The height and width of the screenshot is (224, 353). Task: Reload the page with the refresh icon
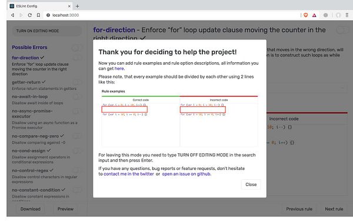click(x=30, y=15)
